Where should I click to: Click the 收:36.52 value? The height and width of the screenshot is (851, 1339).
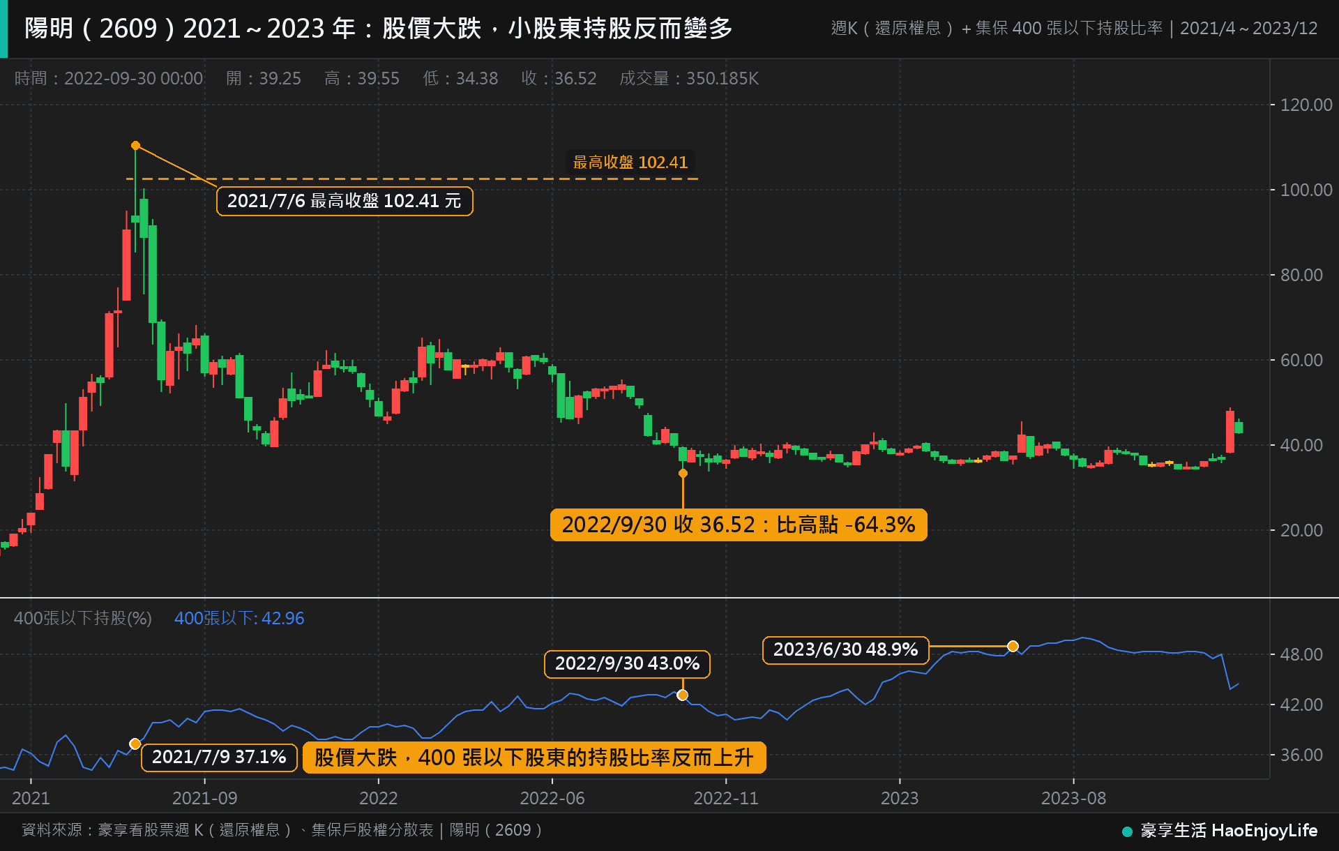point(559,78)
